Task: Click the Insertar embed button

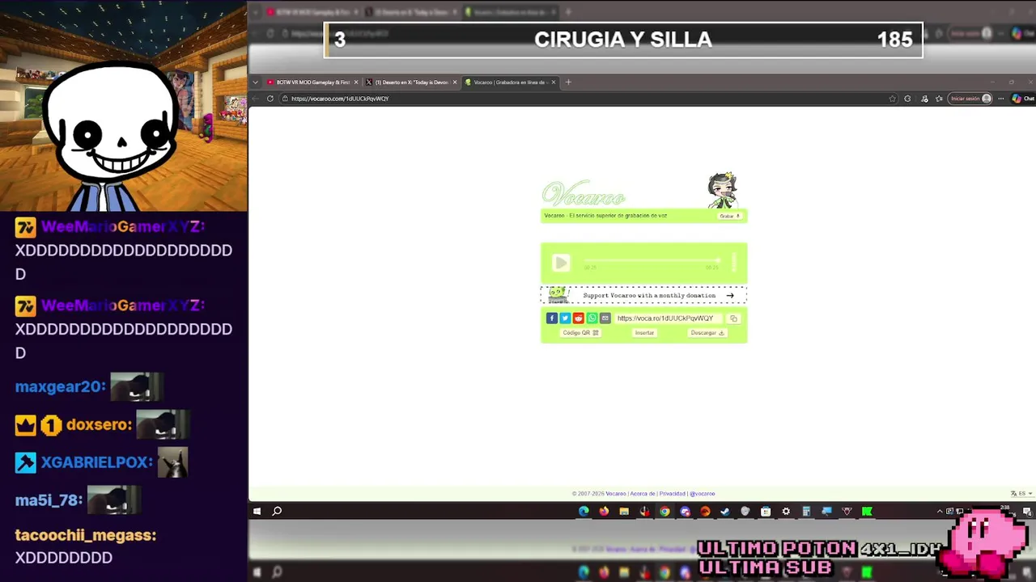Action: [644, 333]
